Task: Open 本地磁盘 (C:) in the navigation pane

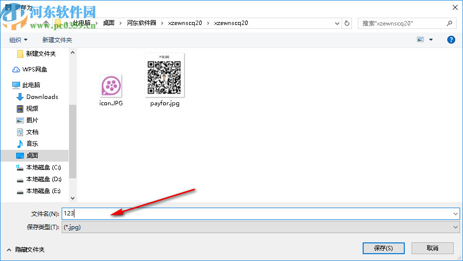Action: coord(44,167)
